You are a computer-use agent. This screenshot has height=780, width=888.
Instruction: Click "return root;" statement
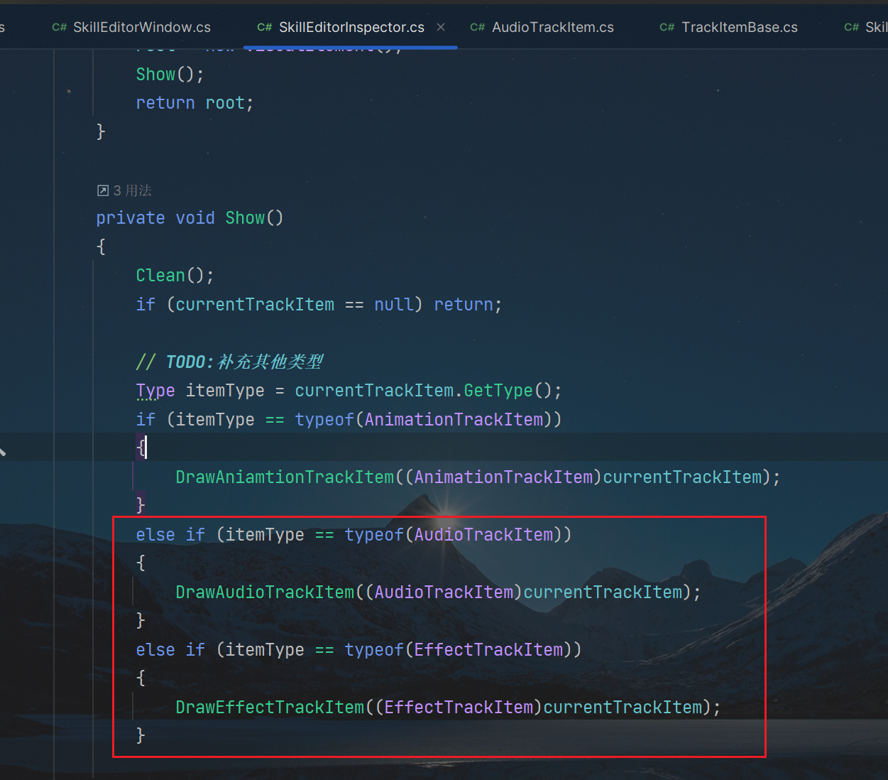coord(194,103)
